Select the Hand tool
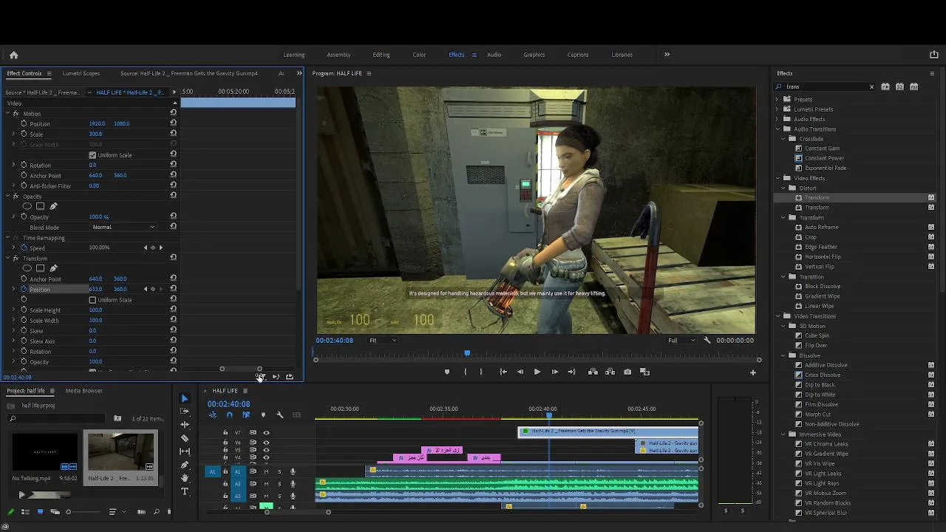The width and height of the screenshot is (946, 532). click(185, 478)
